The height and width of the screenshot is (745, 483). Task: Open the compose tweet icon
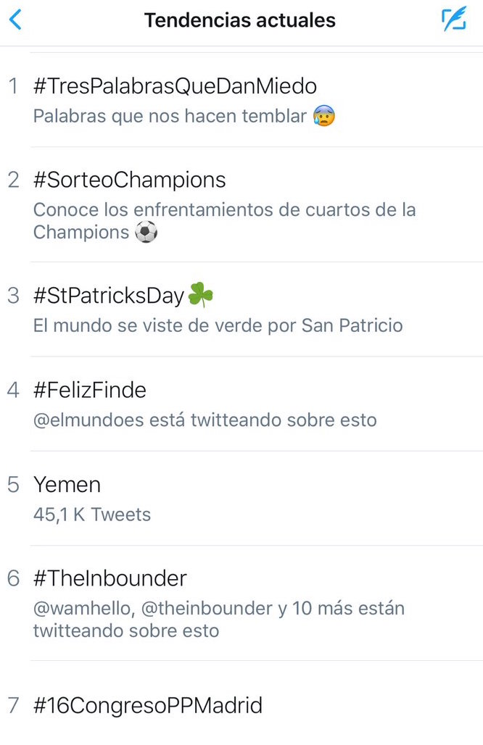coord(454,20)
